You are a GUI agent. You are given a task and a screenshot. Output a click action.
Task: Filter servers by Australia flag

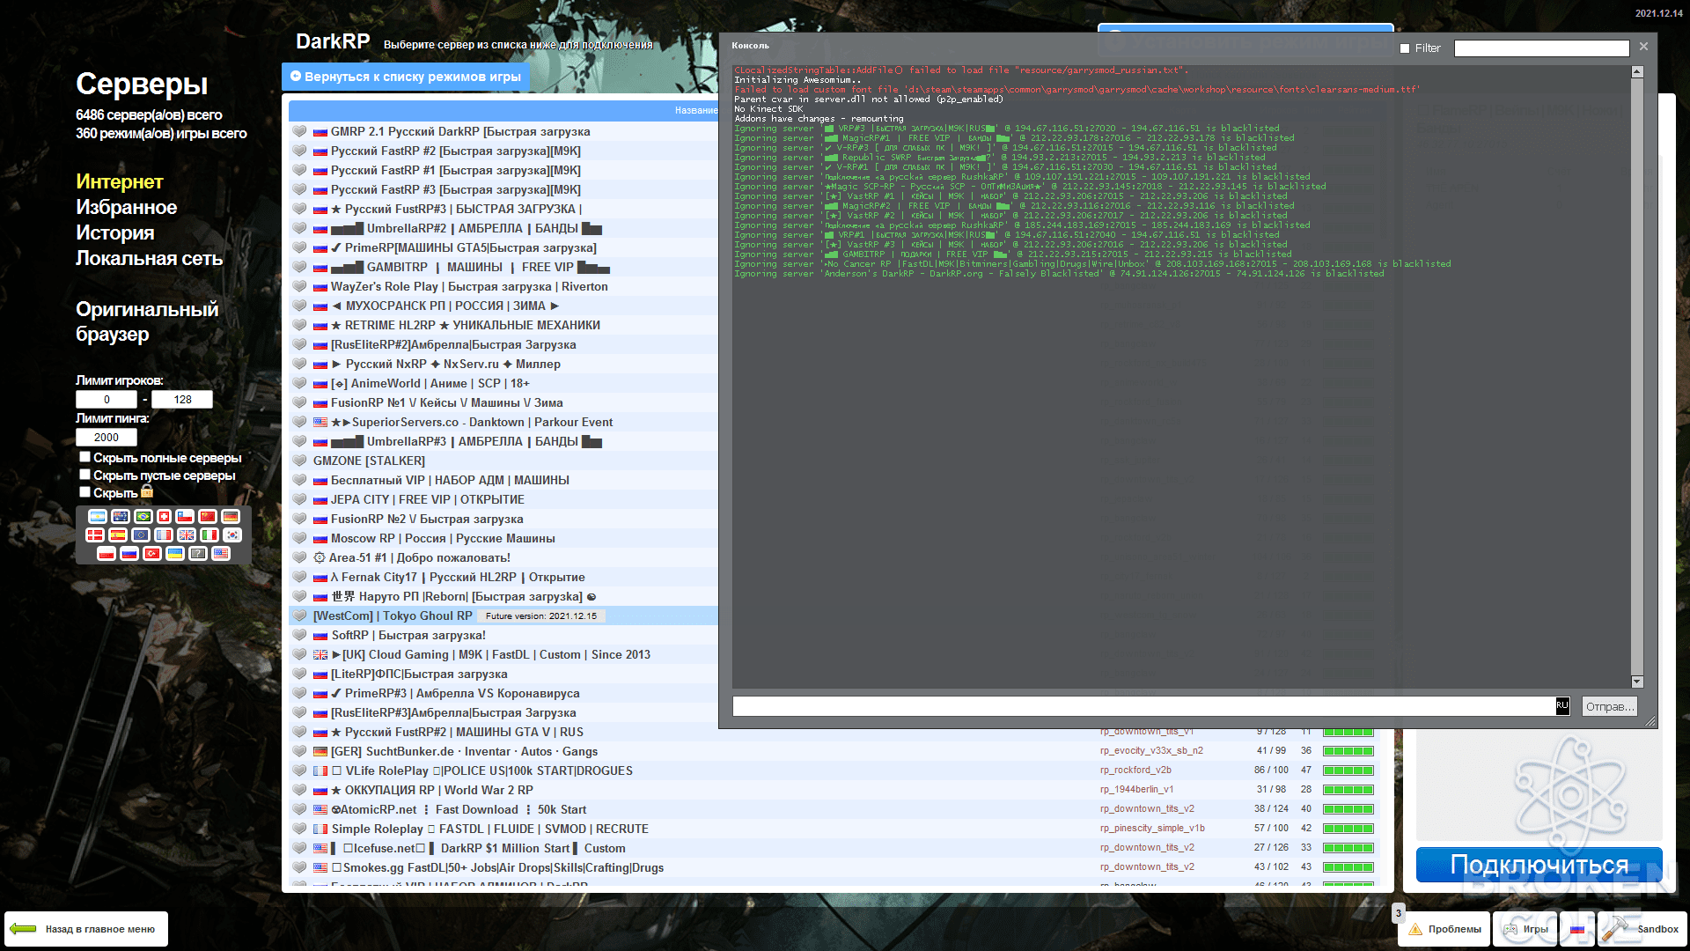tap(121, 517)
